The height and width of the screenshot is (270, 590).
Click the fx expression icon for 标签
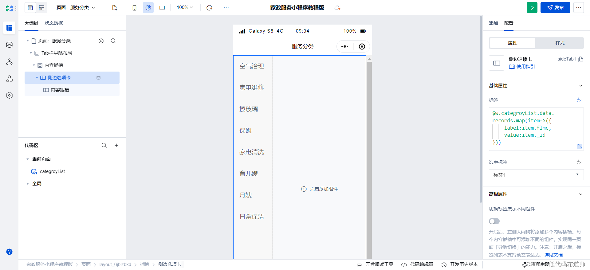[x=579, y=100]
